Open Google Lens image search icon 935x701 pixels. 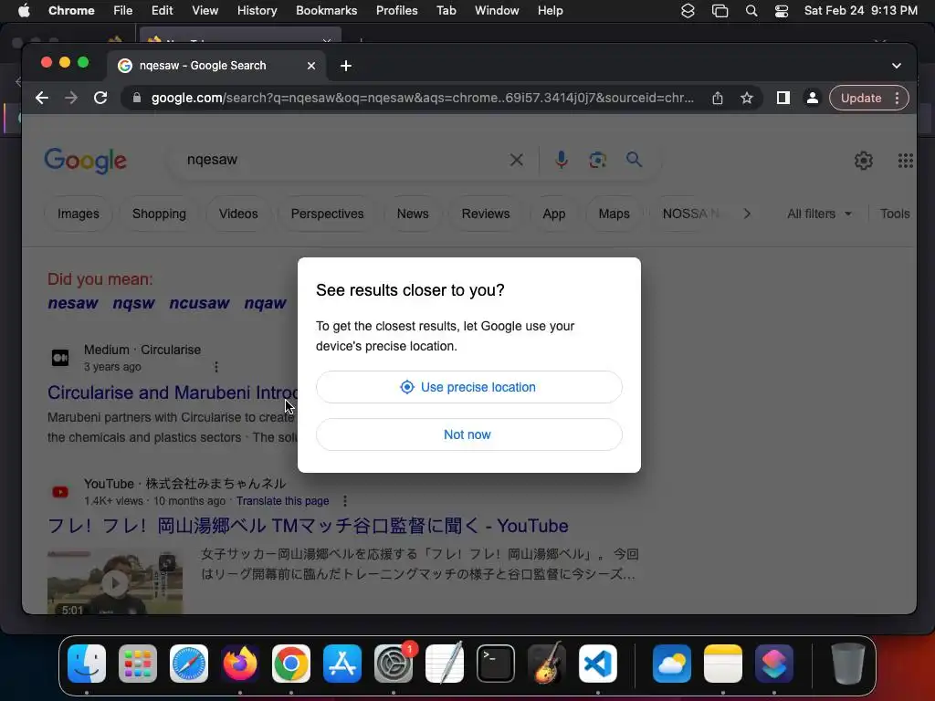[x=597, y=160]
